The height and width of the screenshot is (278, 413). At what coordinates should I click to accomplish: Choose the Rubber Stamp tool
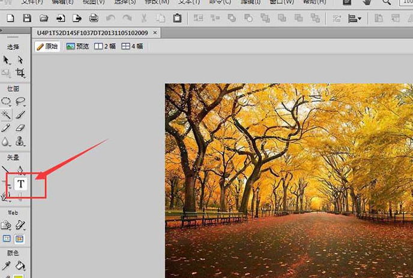pos(20,141)
